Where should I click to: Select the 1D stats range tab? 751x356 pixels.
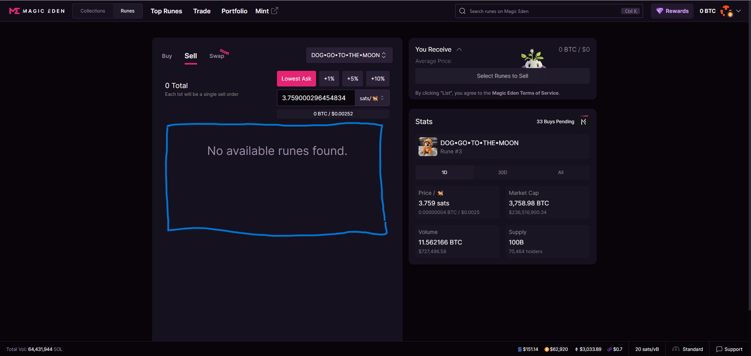point(444,173)
